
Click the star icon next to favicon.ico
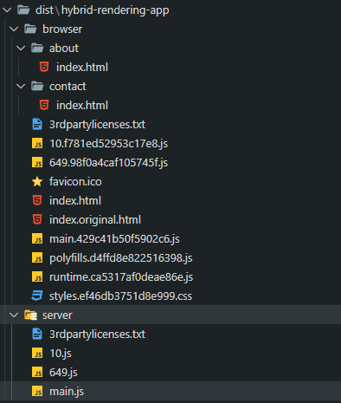coord(37,181)
